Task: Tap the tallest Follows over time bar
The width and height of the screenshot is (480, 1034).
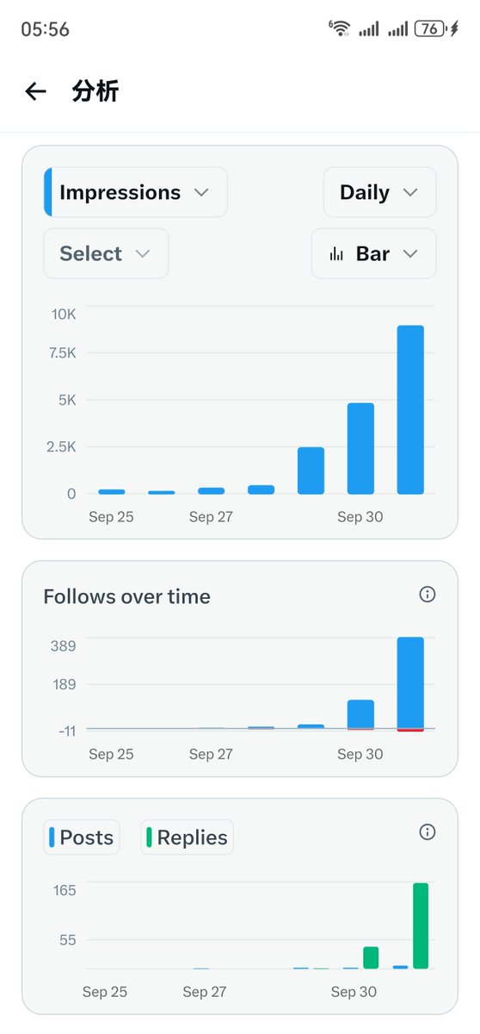Action: coord(410,683)
